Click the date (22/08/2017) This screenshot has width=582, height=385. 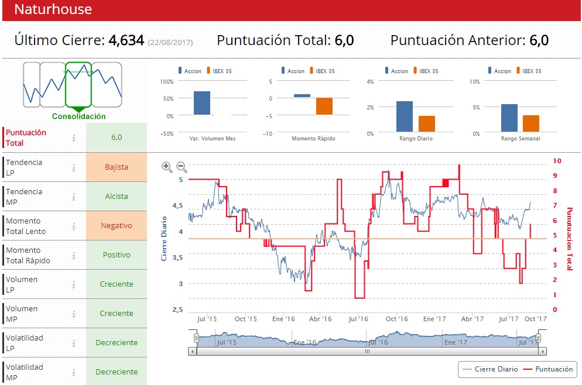coord(170,43)
